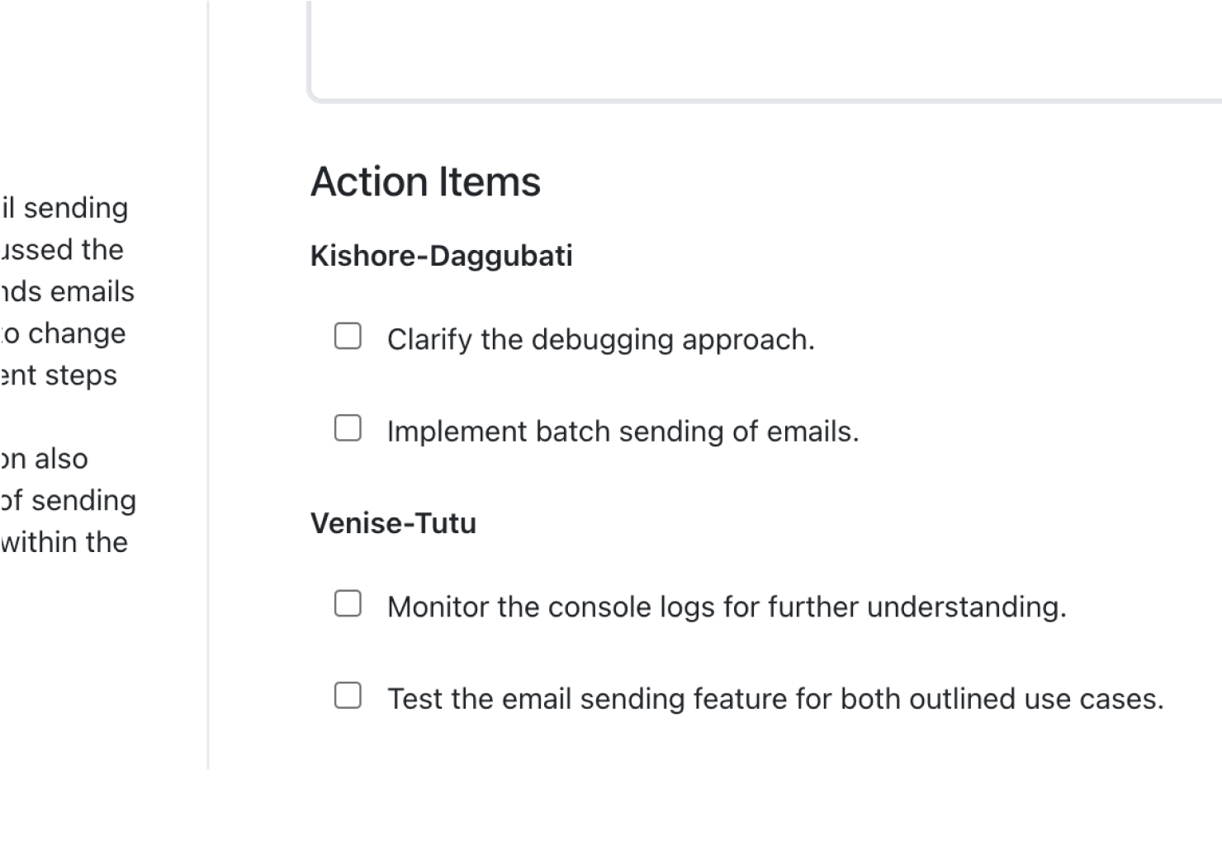Click the summary line ending 'il sending'
The height and width of the screenshot is (845, 1222).
64,208
